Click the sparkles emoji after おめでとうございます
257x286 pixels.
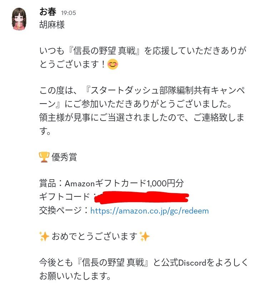pyautogui.click(x=144, y=236)
